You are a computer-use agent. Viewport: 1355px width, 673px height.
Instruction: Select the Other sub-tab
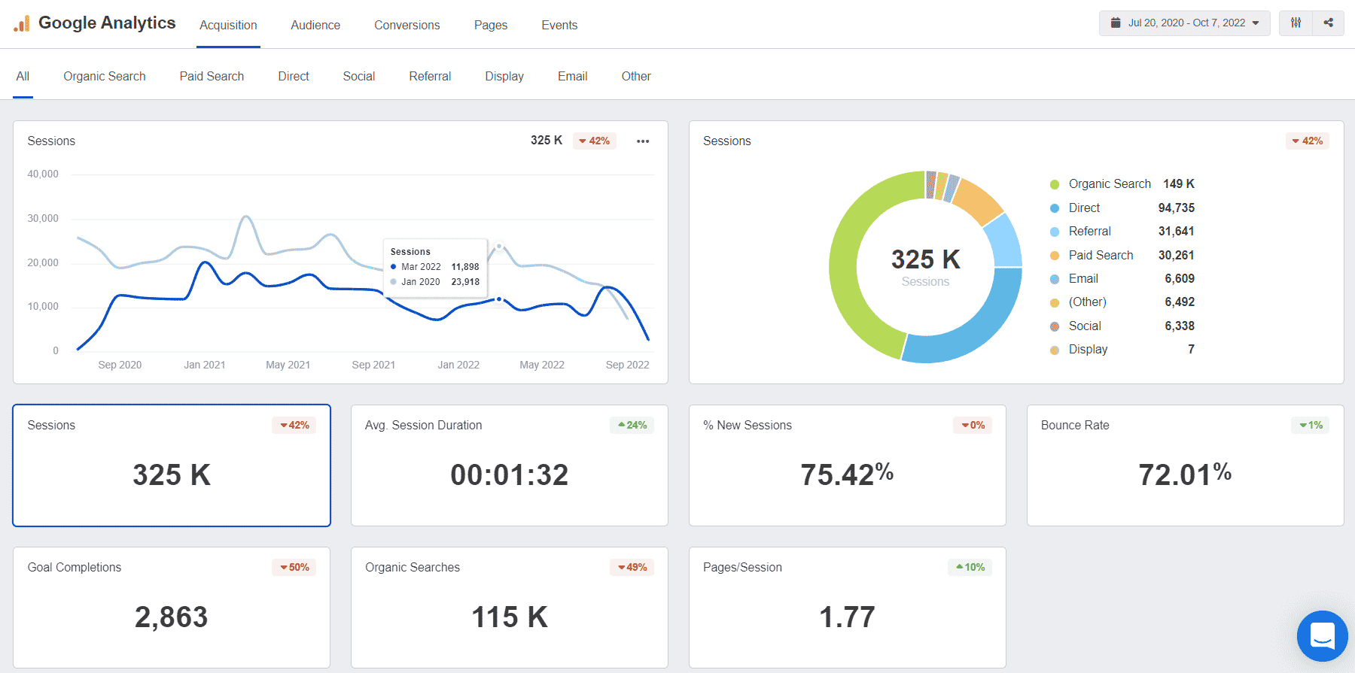(x=636, y=76)
